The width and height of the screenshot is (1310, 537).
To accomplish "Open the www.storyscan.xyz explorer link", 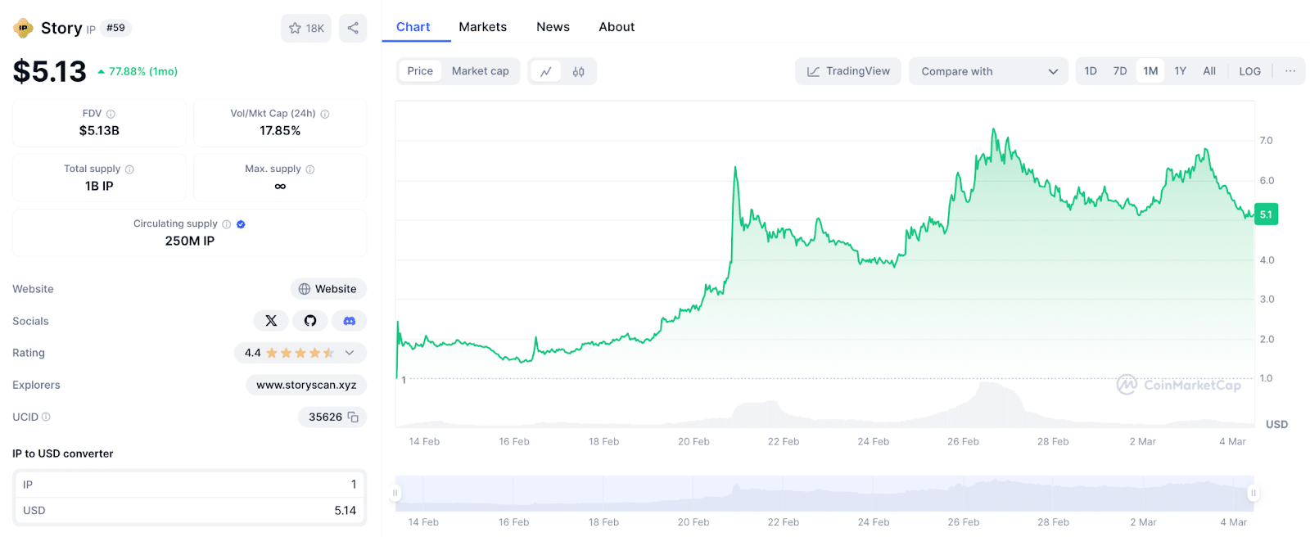I will pyautogui.click(x=306, y=385).
